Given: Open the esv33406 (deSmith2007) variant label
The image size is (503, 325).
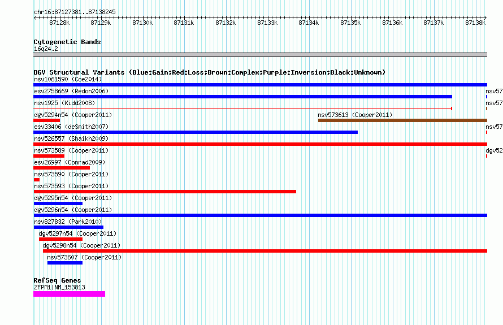Looking at the screenshot, I should (71, 127).
